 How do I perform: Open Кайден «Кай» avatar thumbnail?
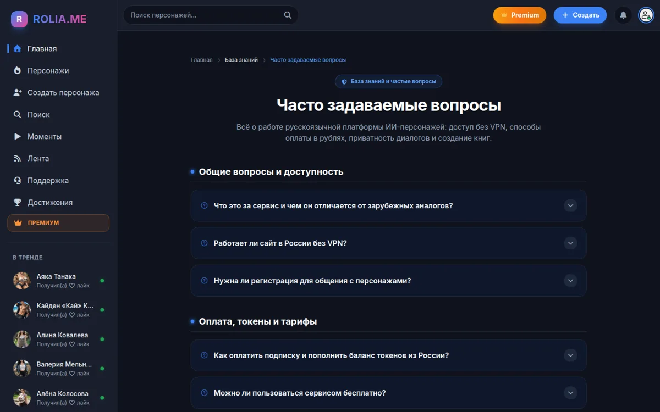22,309
